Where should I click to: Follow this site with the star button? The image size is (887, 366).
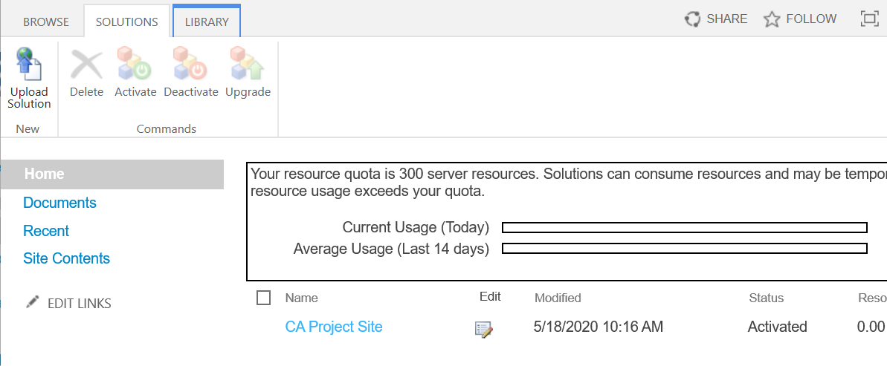(x=799, y=19)
